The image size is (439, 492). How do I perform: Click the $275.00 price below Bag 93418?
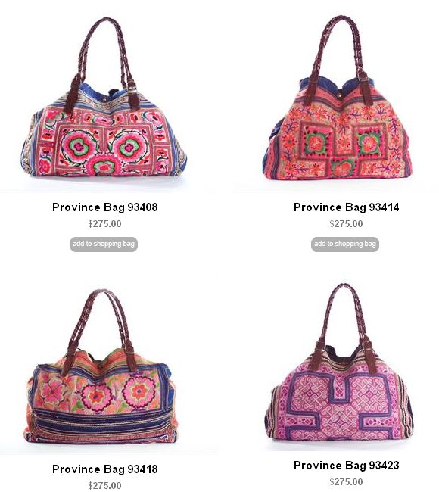point(104,485)
